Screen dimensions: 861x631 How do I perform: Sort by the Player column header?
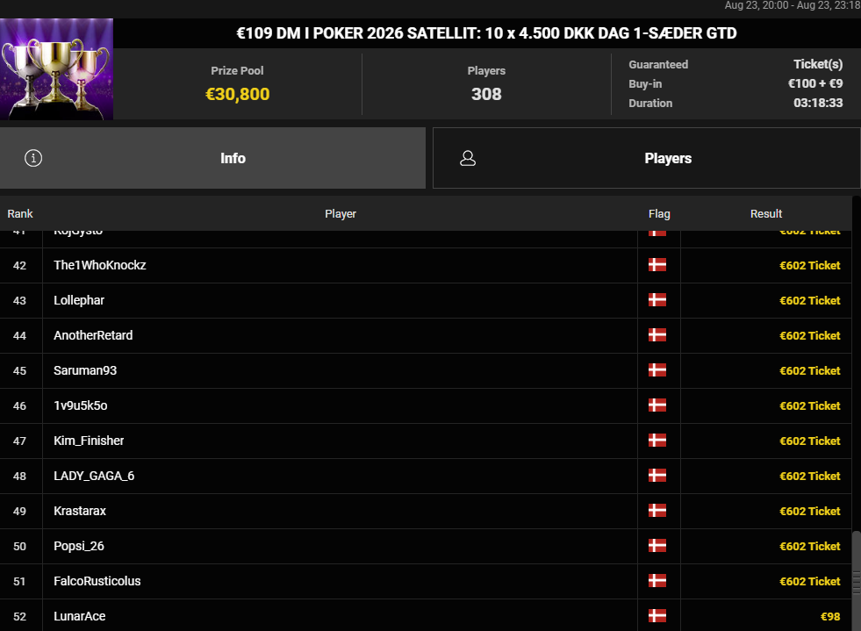click(x=341, y=213)
